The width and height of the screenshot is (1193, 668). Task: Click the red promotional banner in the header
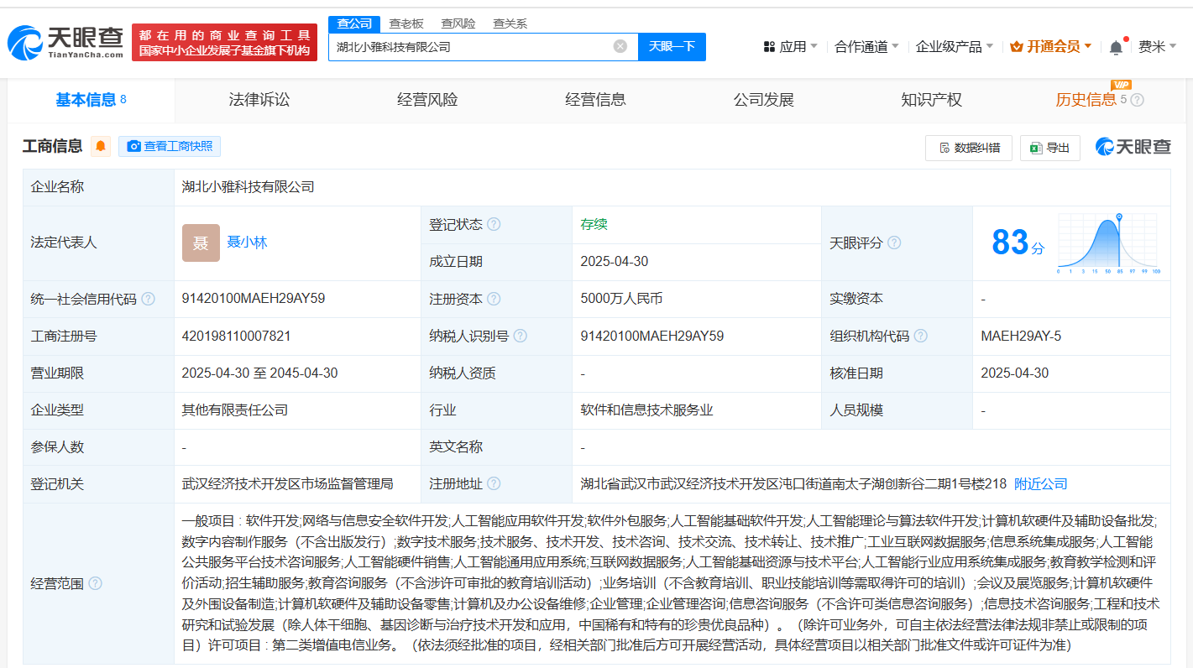point(225,42)
